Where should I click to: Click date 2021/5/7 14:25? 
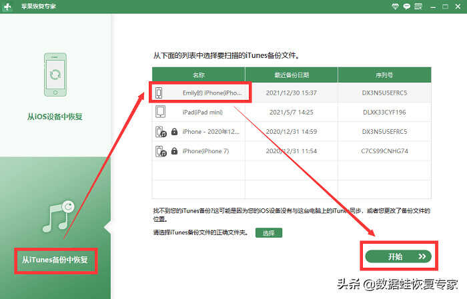coord(292,113)
